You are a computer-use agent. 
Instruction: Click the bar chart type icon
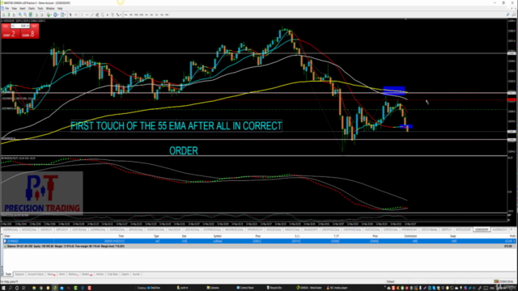[3, 15]
